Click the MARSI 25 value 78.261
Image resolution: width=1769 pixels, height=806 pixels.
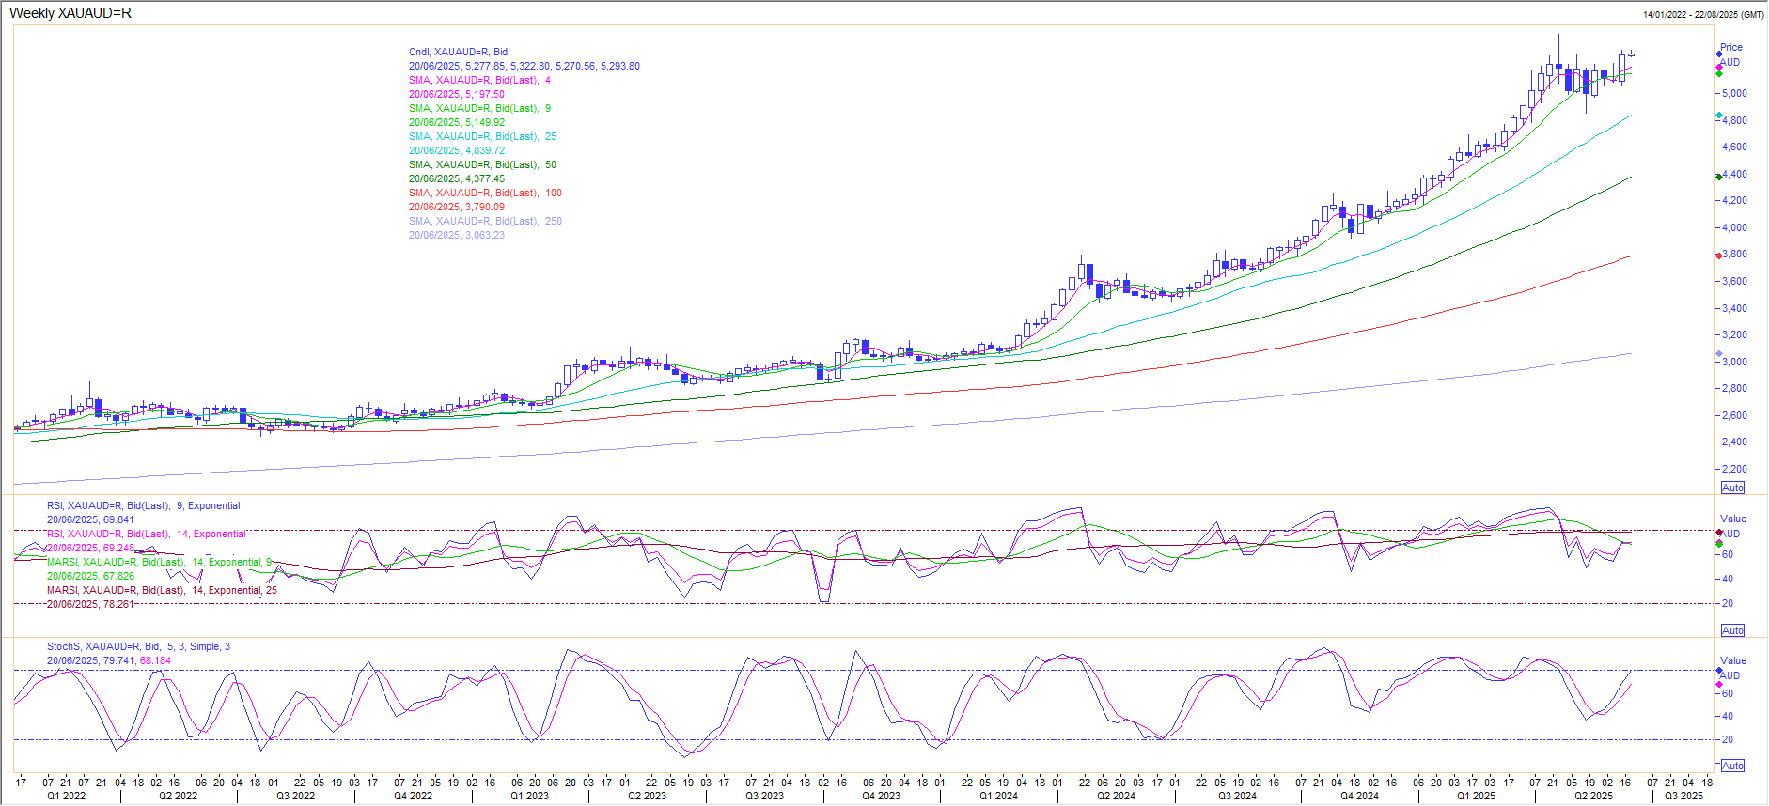coord(90,604)
